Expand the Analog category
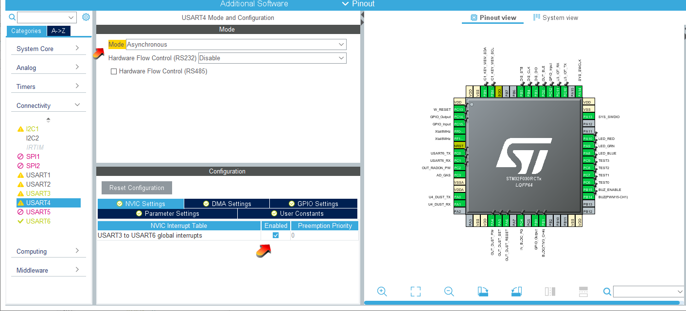Screen dimensions: 686x311 click(48, 68)
